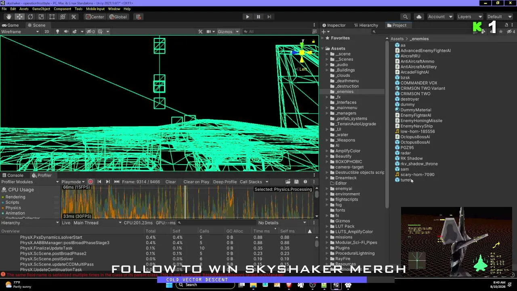Open the Main Thread dropdown
This screenshot has height=291, width=517.
pyautogui.click(x=97, y=223)
